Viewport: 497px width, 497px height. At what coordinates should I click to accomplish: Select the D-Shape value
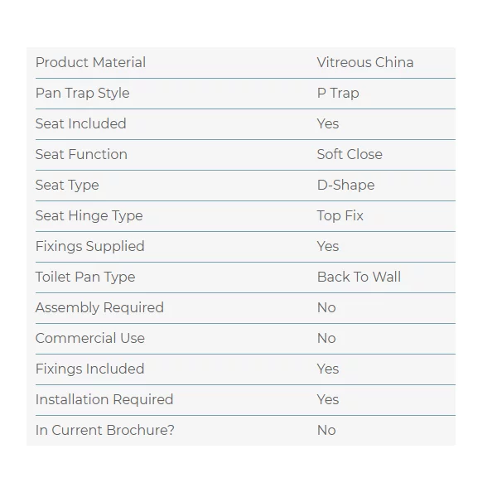click(x=345, y=186)
